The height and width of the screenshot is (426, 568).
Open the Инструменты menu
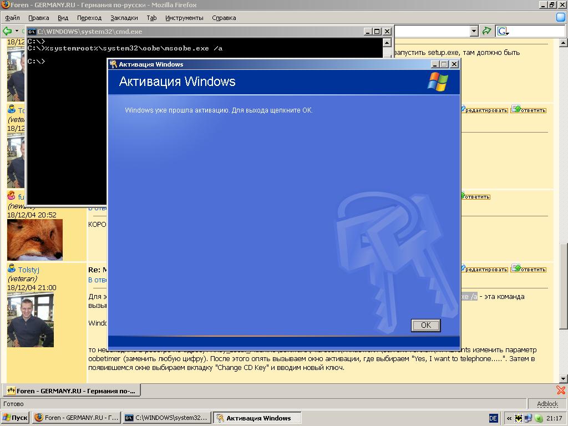click(184, 18)
